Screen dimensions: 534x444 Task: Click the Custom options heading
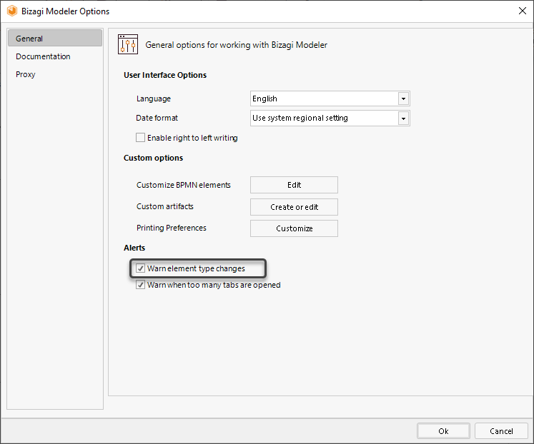(153, 158)
